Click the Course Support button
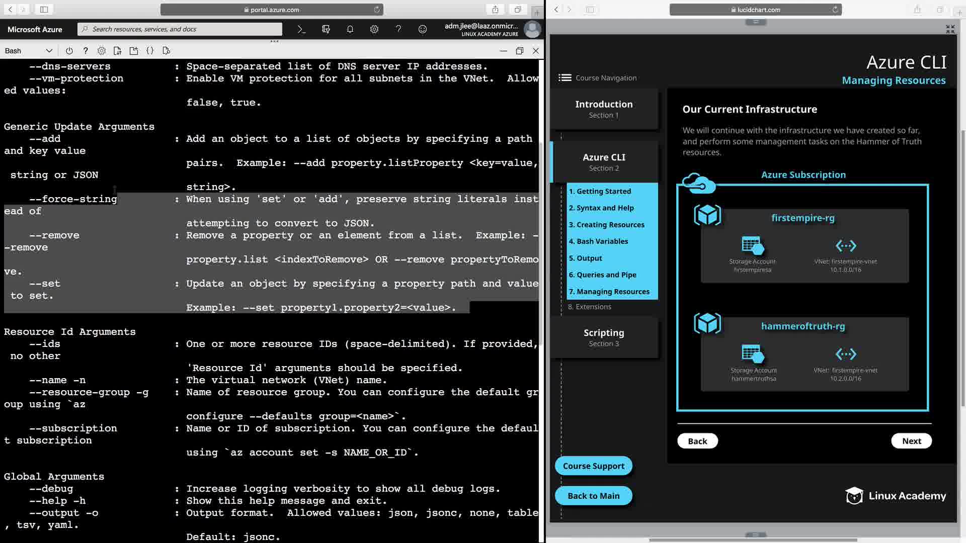The height and width of the screenshot is (543, 966). pos(593,466)
